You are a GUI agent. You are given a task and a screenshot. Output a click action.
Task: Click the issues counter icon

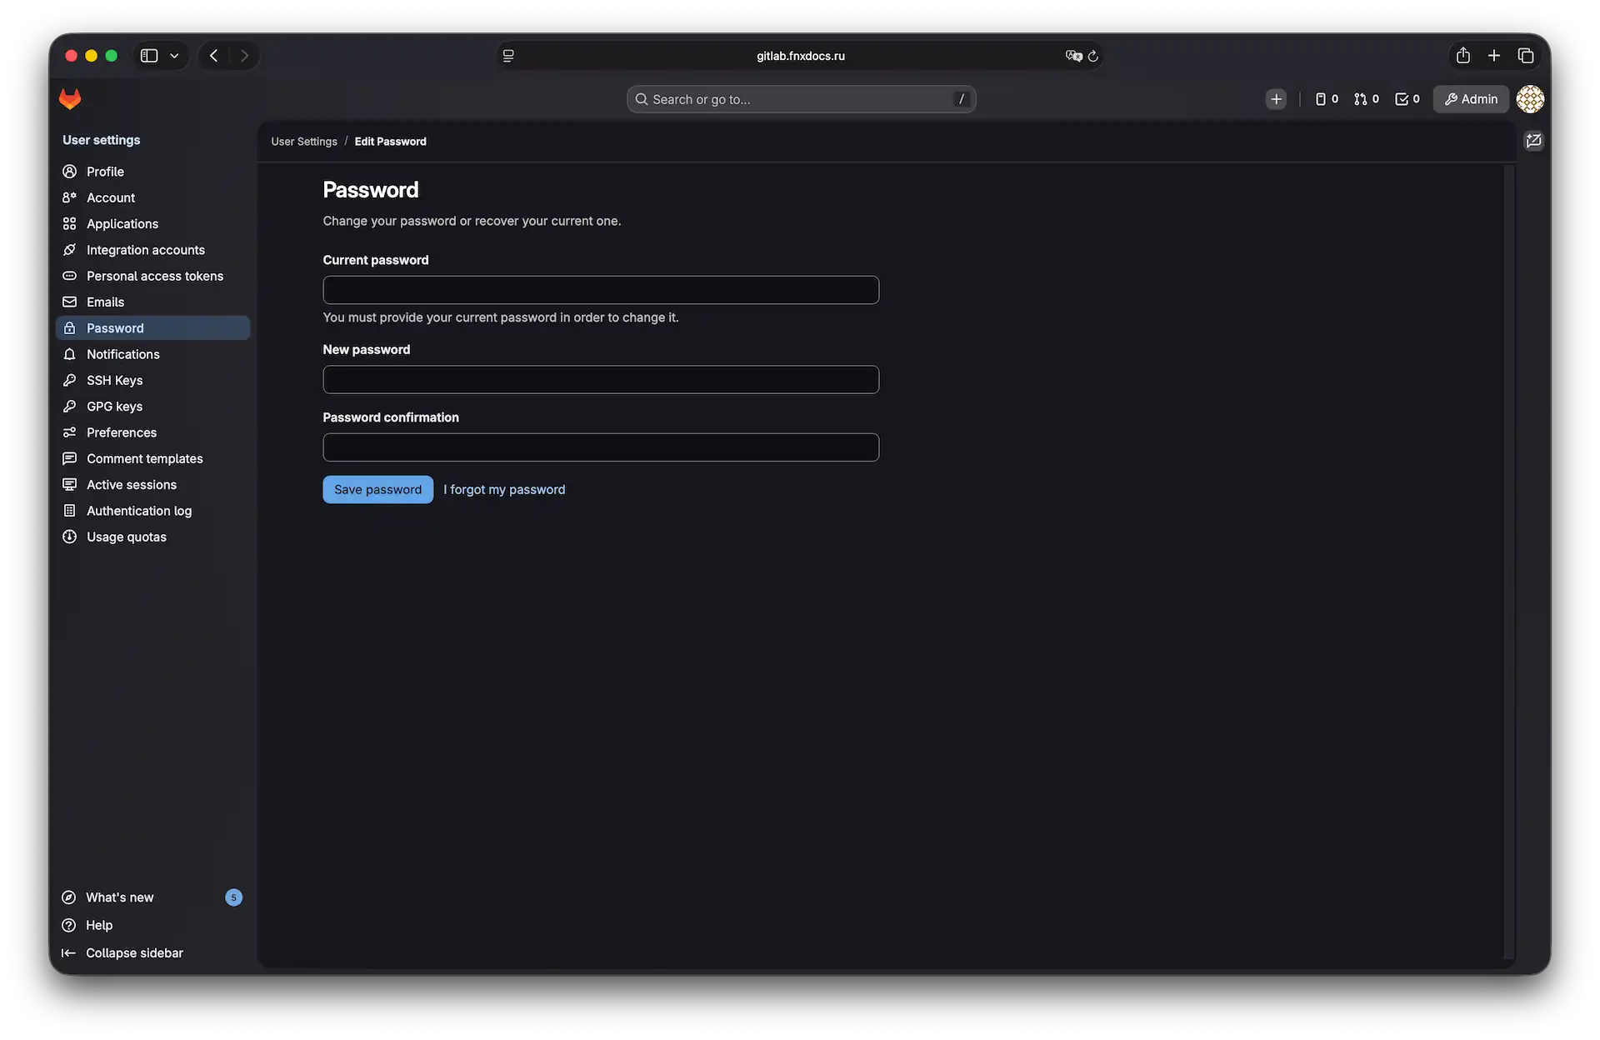[1322, 99]
